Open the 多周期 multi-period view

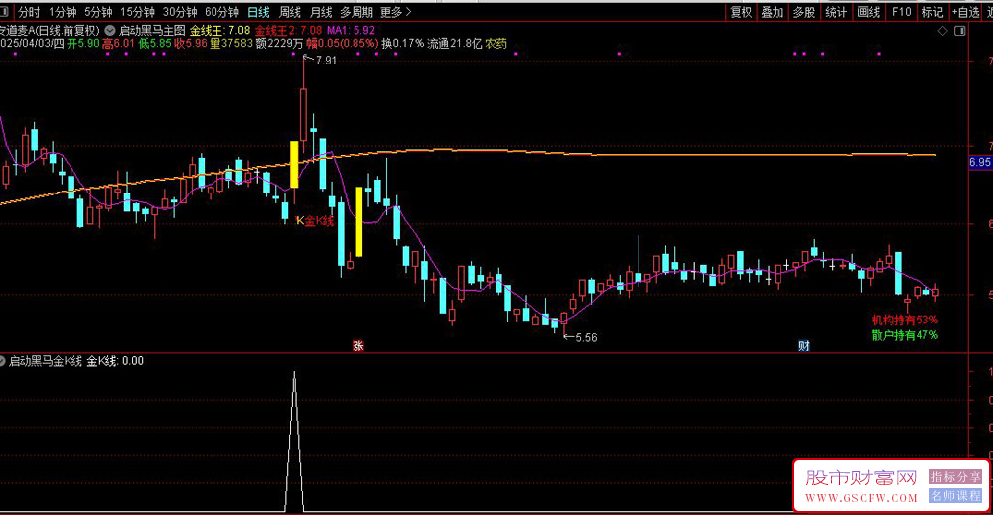click(355, 12)
